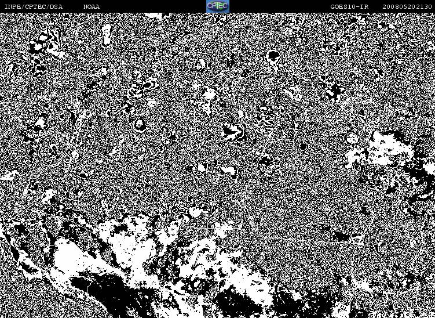435x318 pixels.
Task: Click the NOAA label in the header
Action: click(x=92, y=6)
